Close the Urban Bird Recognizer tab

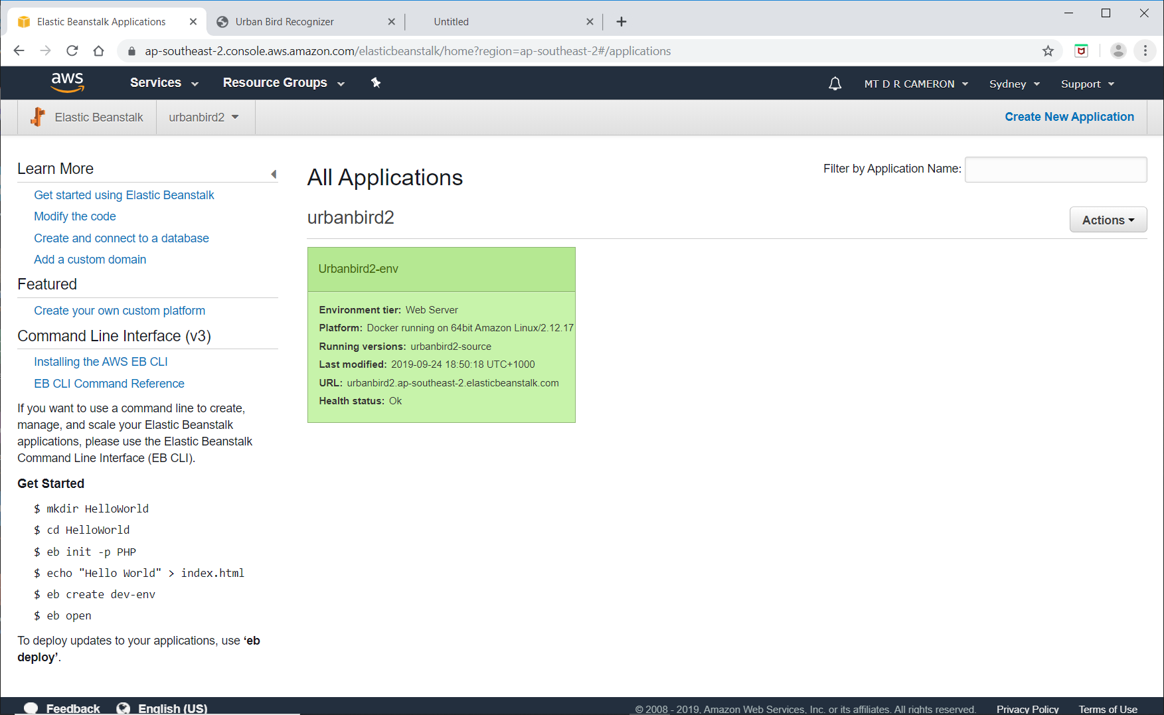(392, 21)
